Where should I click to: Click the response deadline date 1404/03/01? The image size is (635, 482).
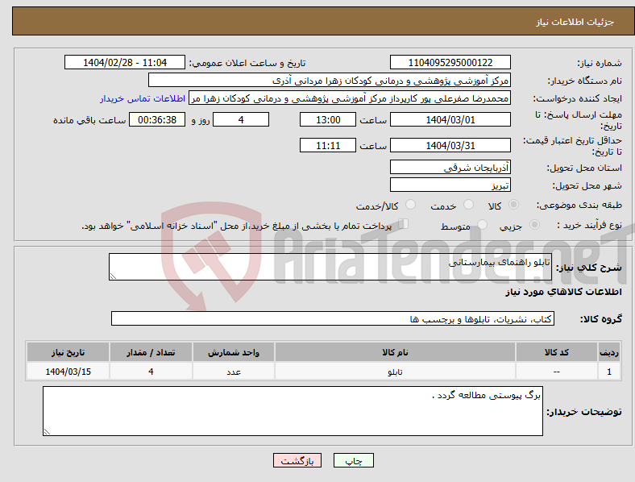[x=450, y=119]
